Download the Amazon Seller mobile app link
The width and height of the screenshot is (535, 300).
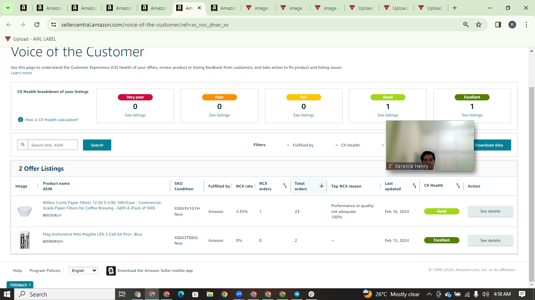tap(155, 270)
